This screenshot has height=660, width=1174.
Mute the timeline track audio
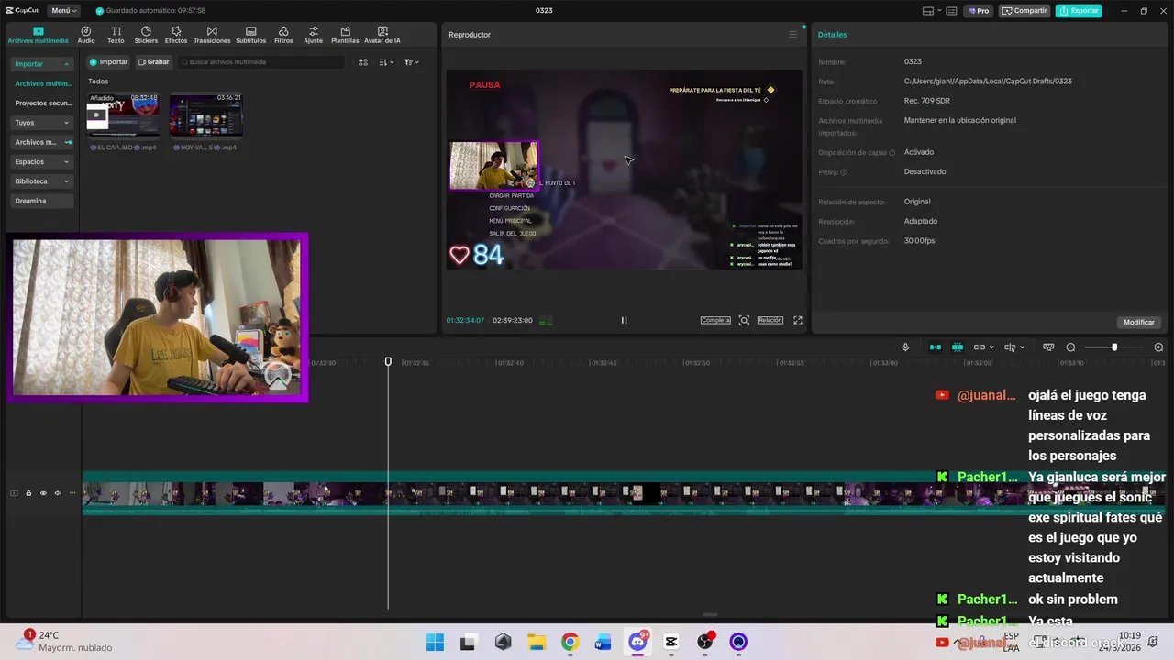pos(58,493)
